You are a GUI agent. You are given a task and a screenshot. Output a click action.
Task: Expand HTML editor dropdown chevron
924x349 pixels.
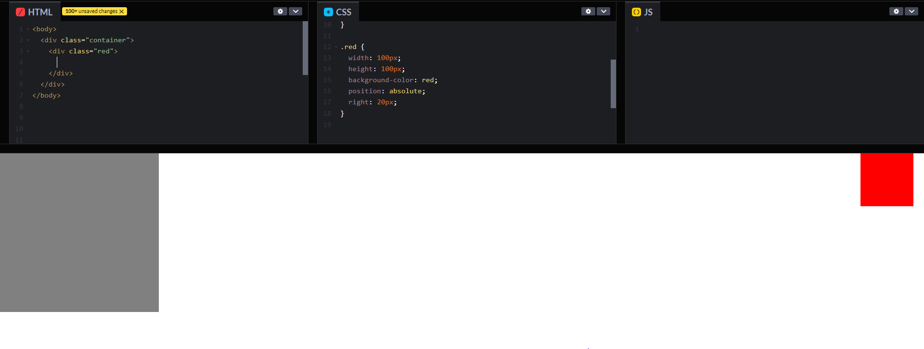click(x=295, y=11)
